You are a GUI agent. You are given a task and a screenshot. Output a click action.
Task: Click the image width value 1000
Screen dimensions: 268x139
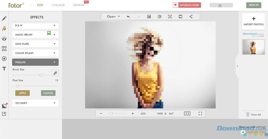pyautogui.click(x=160, y=114)
